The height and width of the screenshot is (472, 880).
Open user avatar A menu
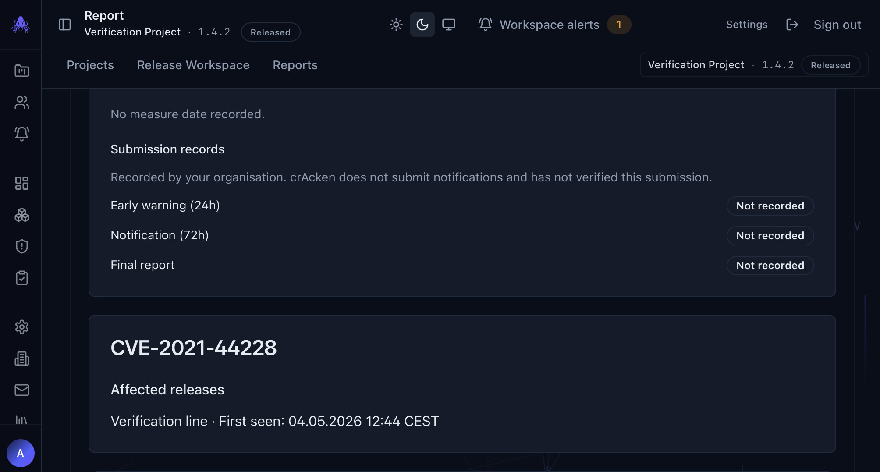(21, 453)
